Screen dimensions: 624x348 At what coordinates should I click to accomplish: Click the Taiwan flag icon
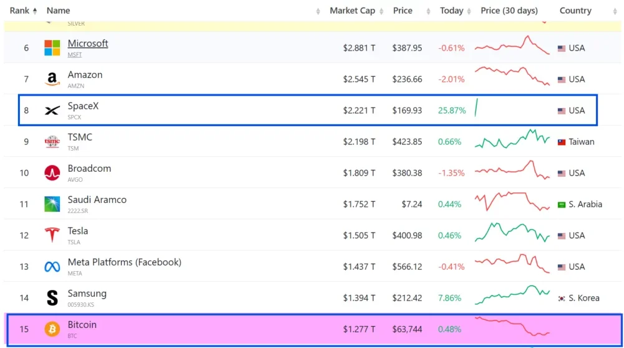(562, 142)
